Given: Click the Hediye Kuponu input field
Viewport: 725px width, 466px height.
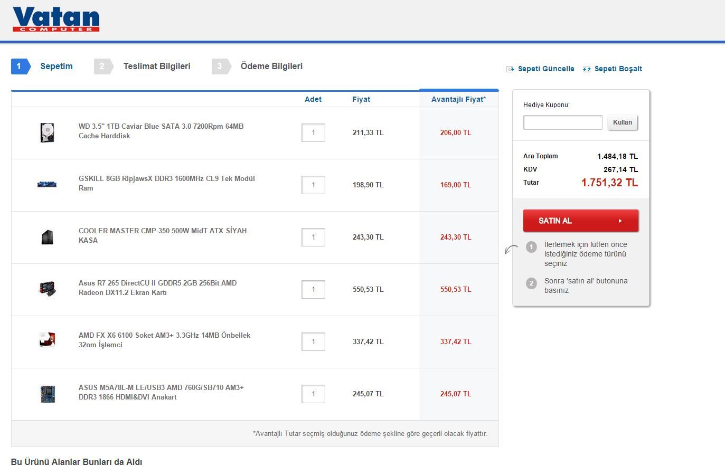Looking at the screenshot, I should pos(563,122).
